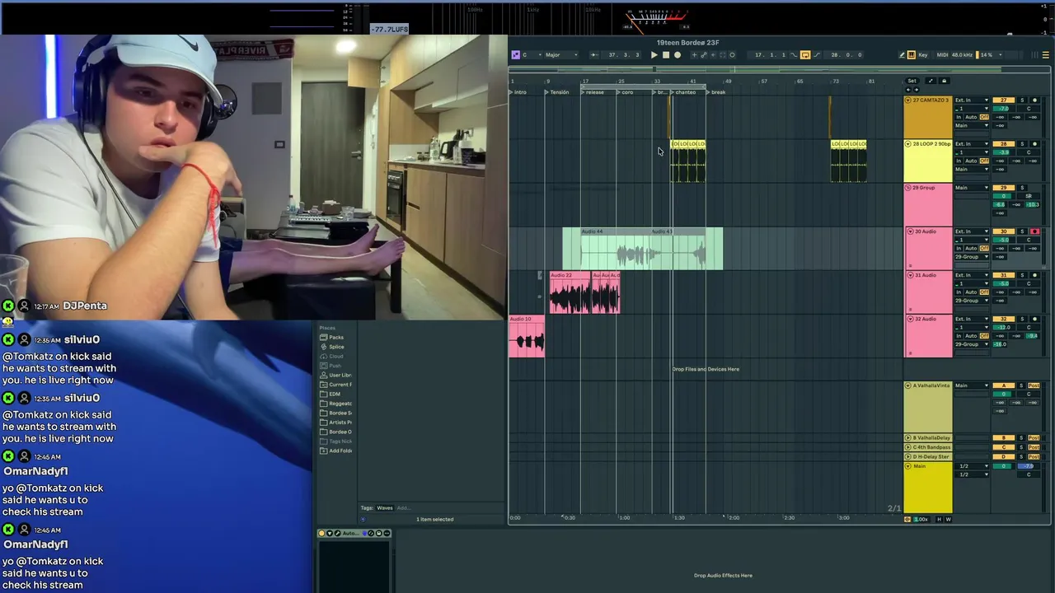Open Main output dropdown on 29 Group
The height and width of the screenshot is (593, 1055).
click(972, 188)
